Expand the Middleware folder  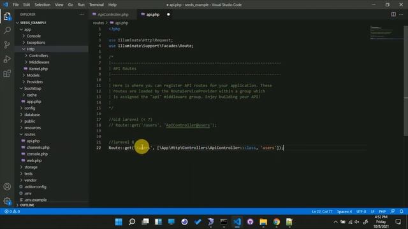39,62
